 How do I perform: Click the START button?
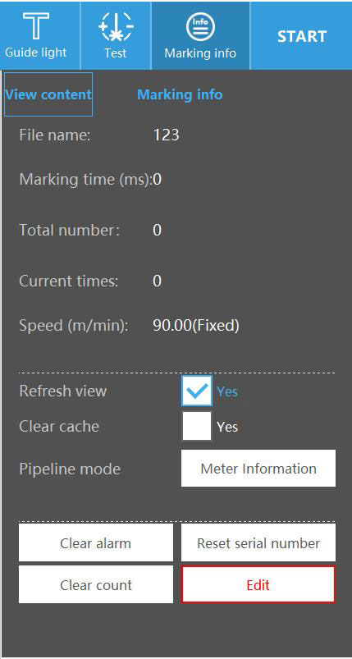pyautogui.click(x=302, y=36)
